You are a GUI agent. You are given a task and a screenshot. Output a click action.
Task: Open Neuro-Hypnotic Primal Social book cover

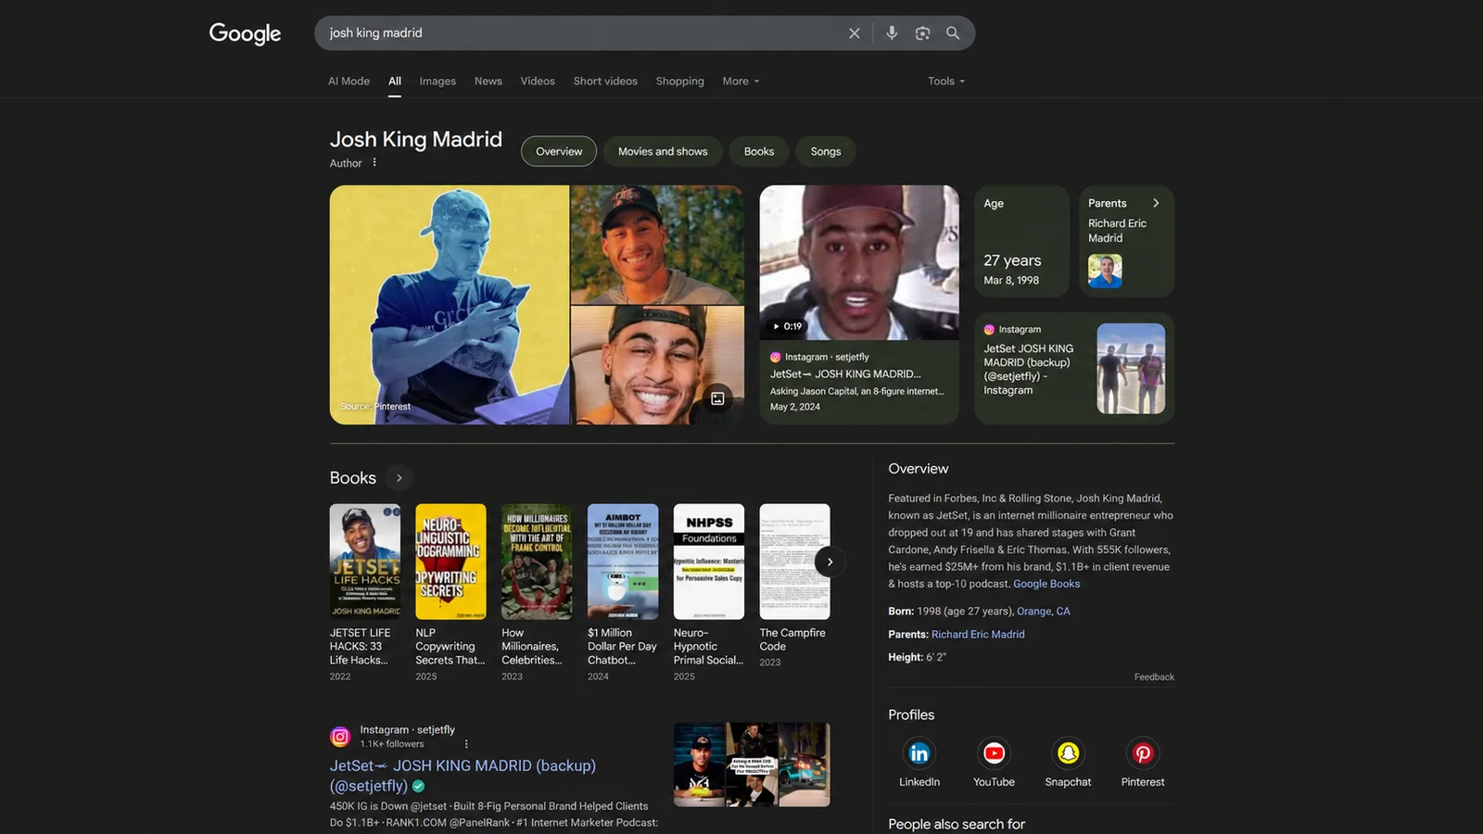(709, 562)
